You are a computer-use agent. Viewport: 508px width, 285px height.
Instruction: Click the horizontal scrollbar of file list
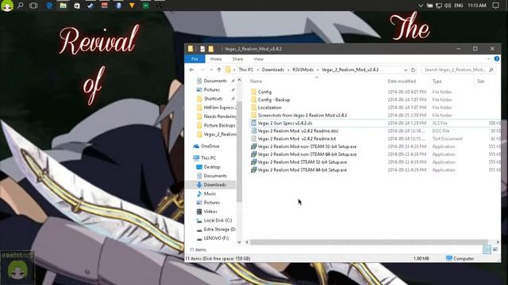click(x=368, y=242)
